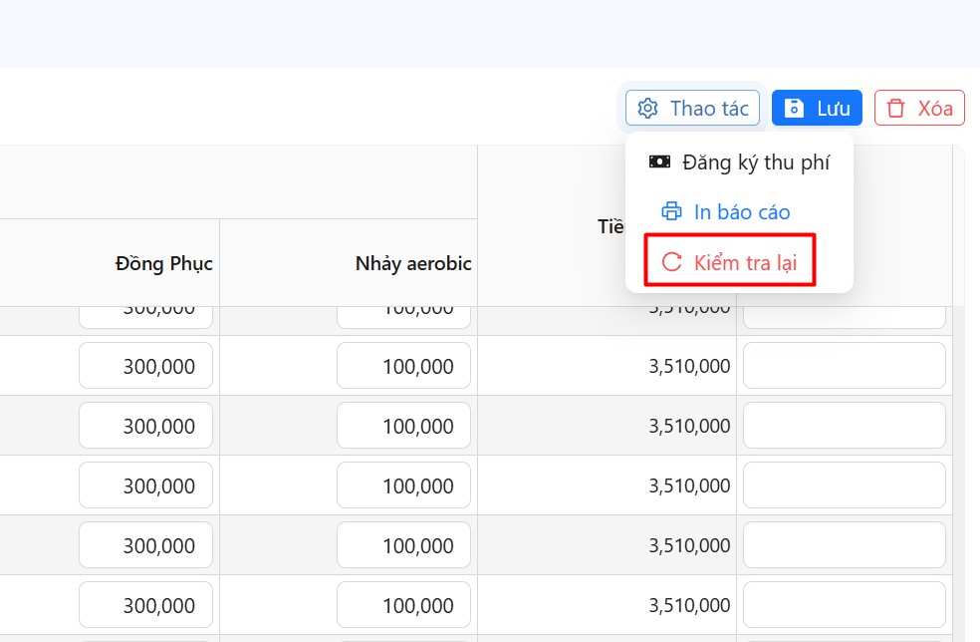Click the floppy disk icon on Lưu
The height and width of the screenshot is (642, 980).
794,109
